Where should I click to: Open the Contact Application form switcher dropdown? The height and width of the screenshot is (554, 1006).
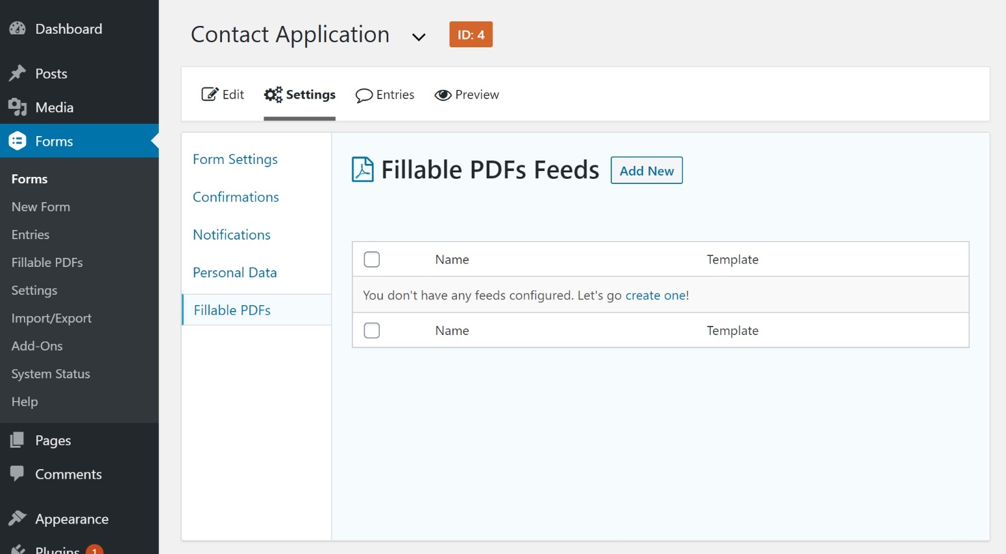419,37
